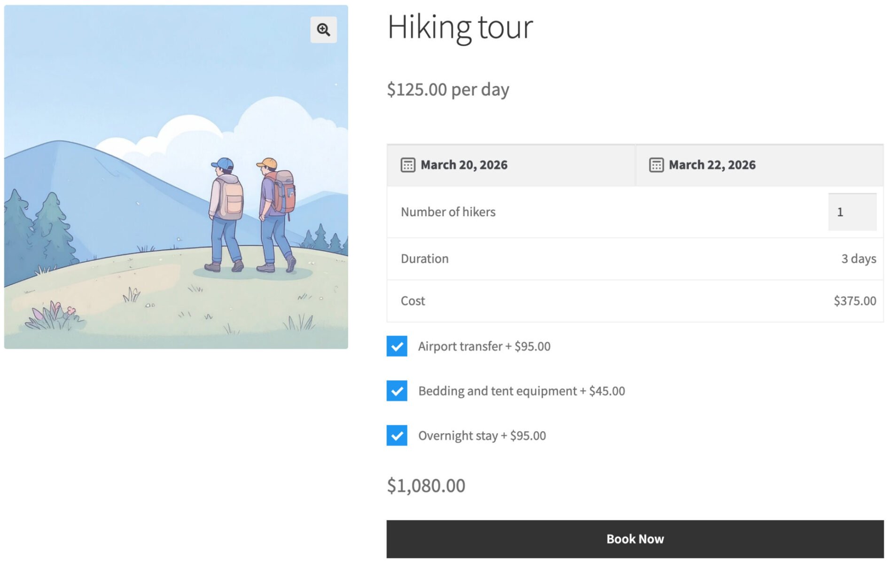
Task: Click the magnifier zoom icon on the image
Action: (323, 30)
